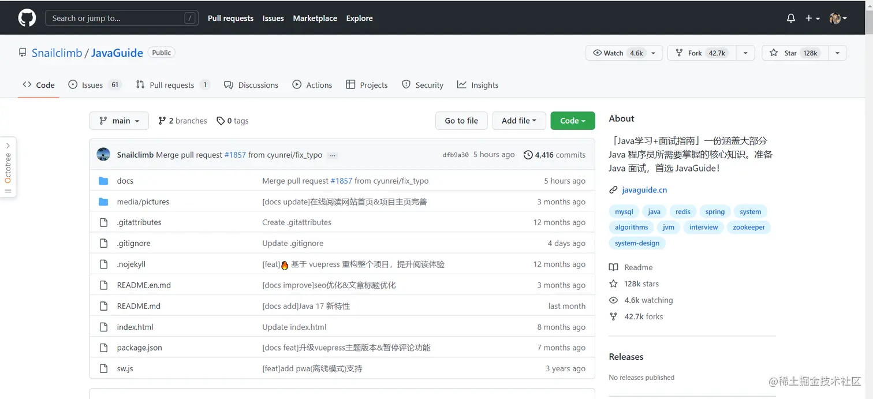View the 4,416 commits history
This screenshot has height=399, width=873.
[x=554, y=155]
